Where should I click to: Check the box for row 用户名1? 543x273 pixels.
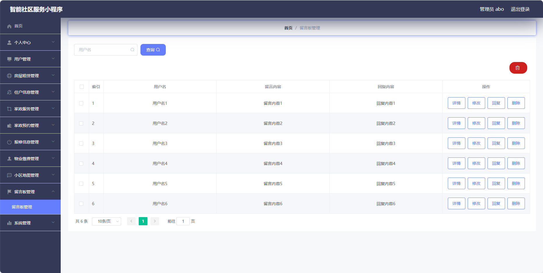coord(81,103)
